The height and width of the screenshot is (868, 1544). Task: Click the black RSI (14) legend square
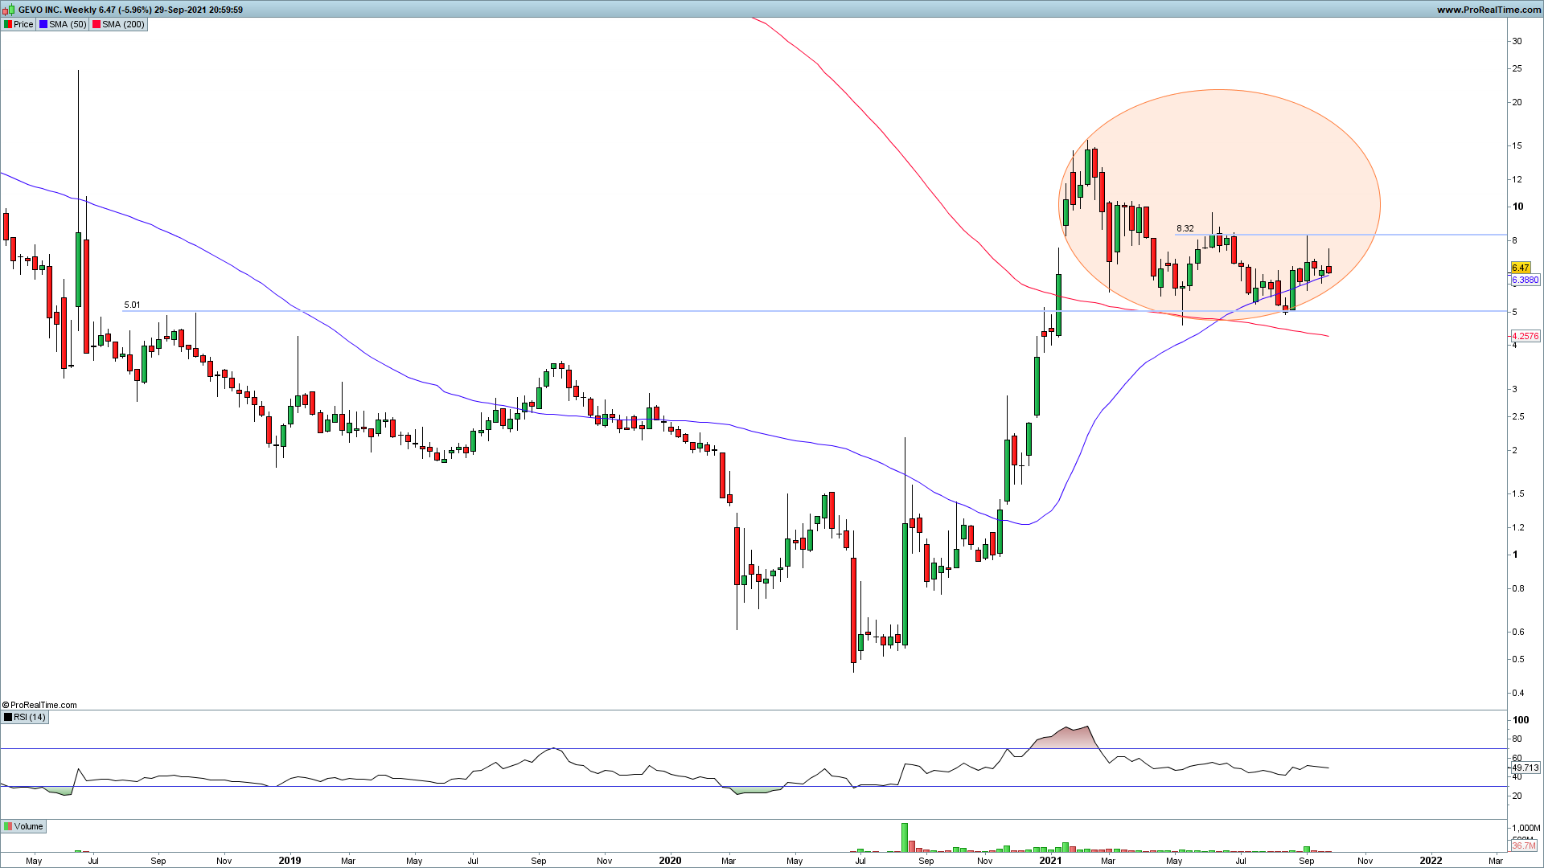pyautogui.click(x=8, y=717)
